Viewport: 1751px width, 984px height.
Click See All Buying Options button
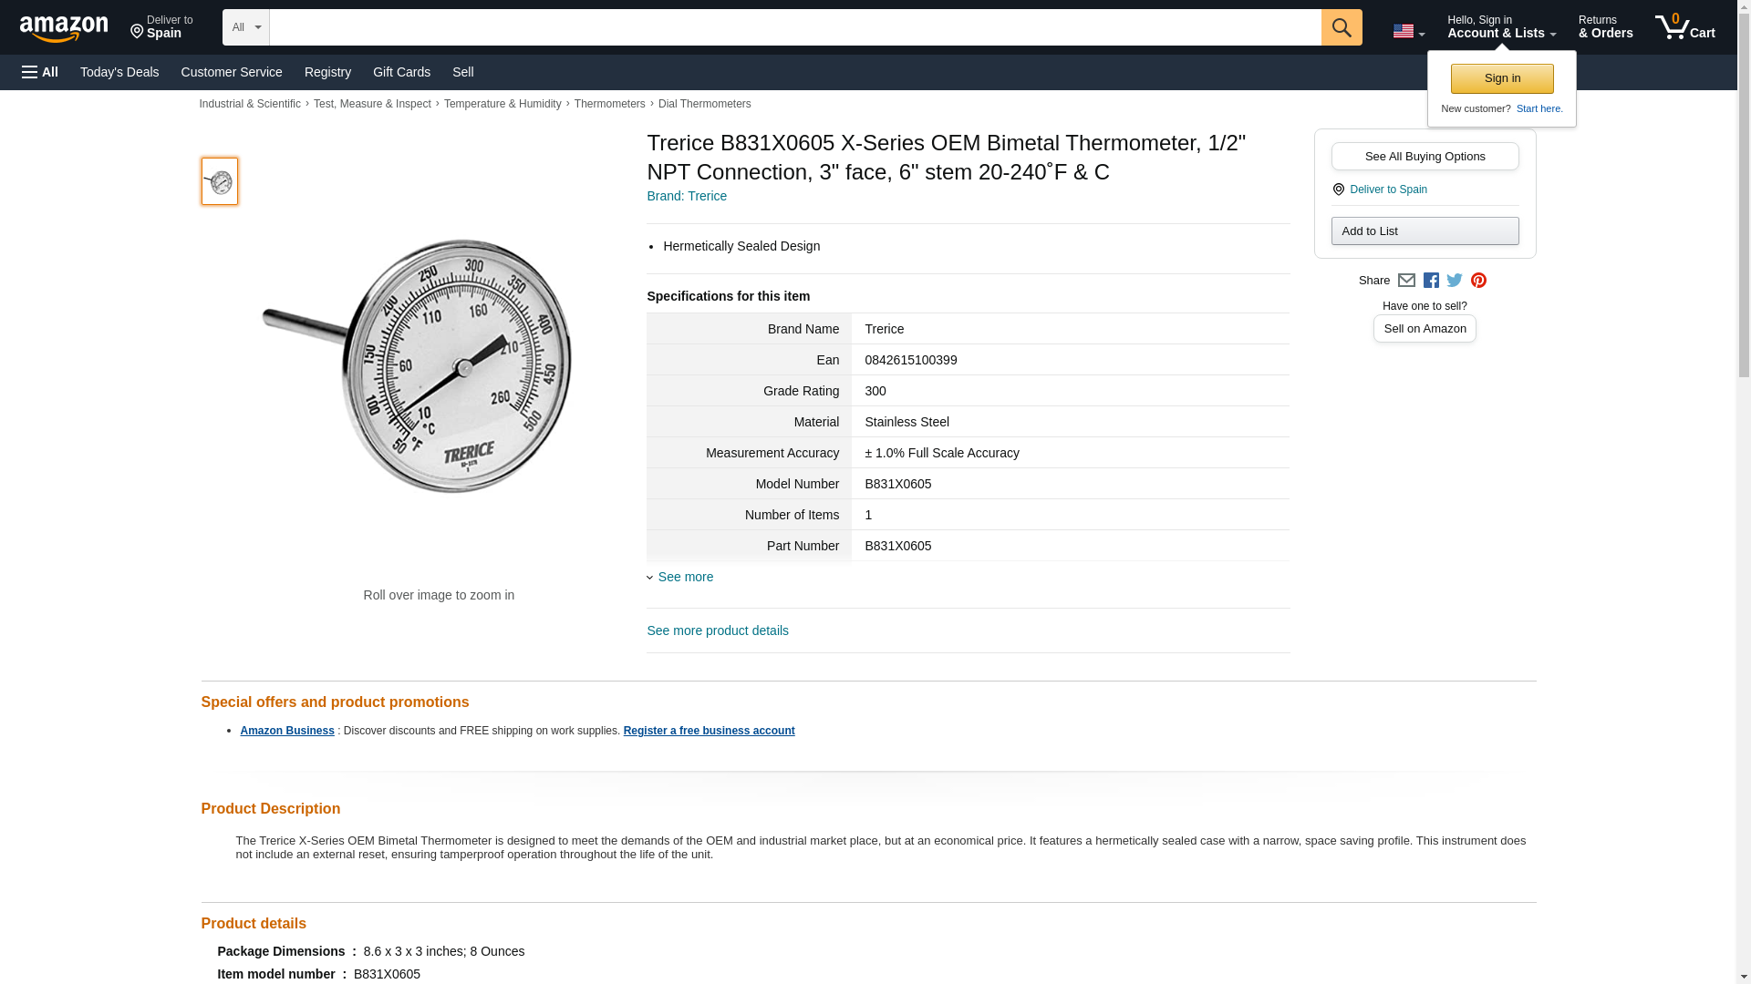(x=1425, y=156)
